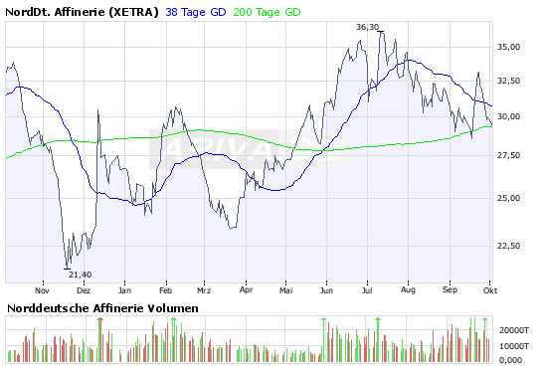Screen dimensions: 542x368
Task: Select the 30,00 price axis label
Action: point(508,116)
